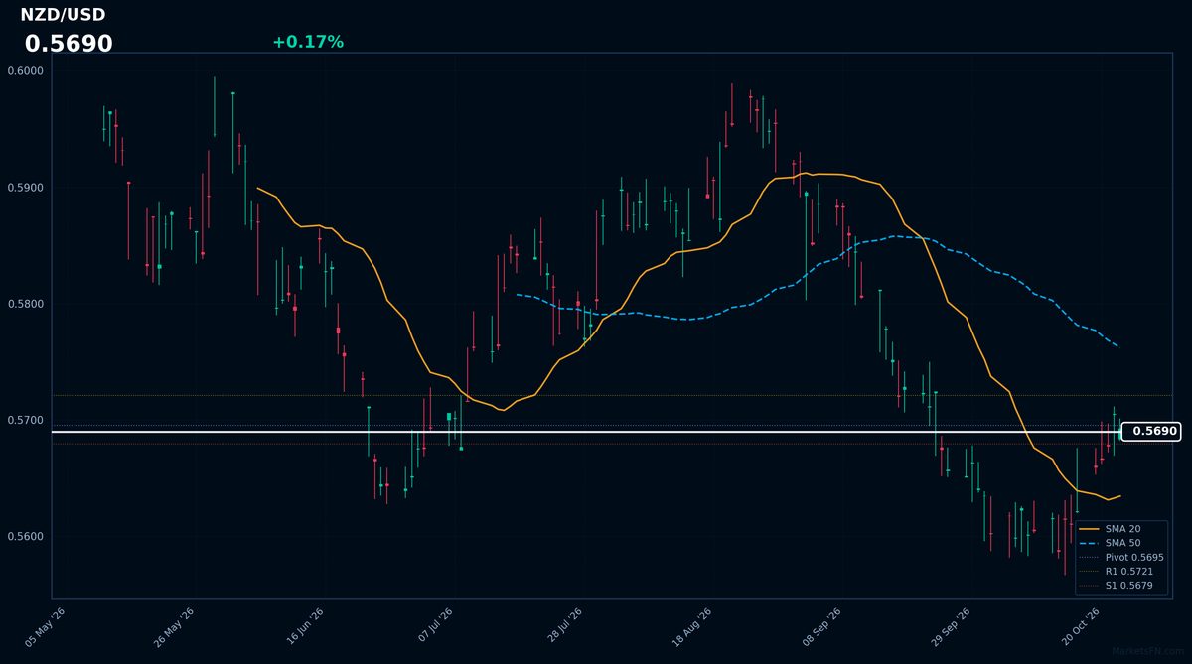Click the 0.5800 y-axis label
The width and height of the screenshot is (1192, 664).
25,304
